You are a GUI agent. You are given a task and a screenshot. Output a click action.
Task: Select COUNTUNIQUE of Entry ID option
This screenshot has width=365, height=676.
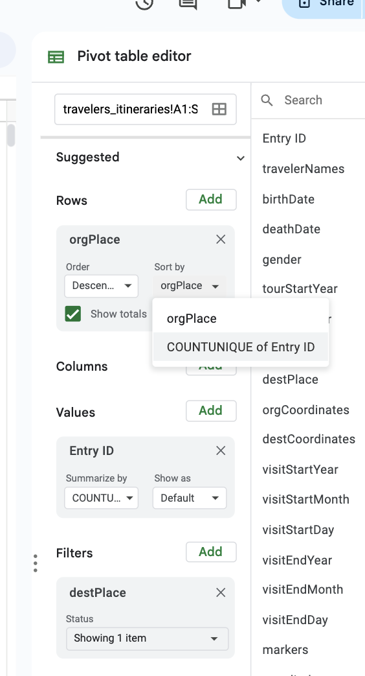tap(241, 347)
